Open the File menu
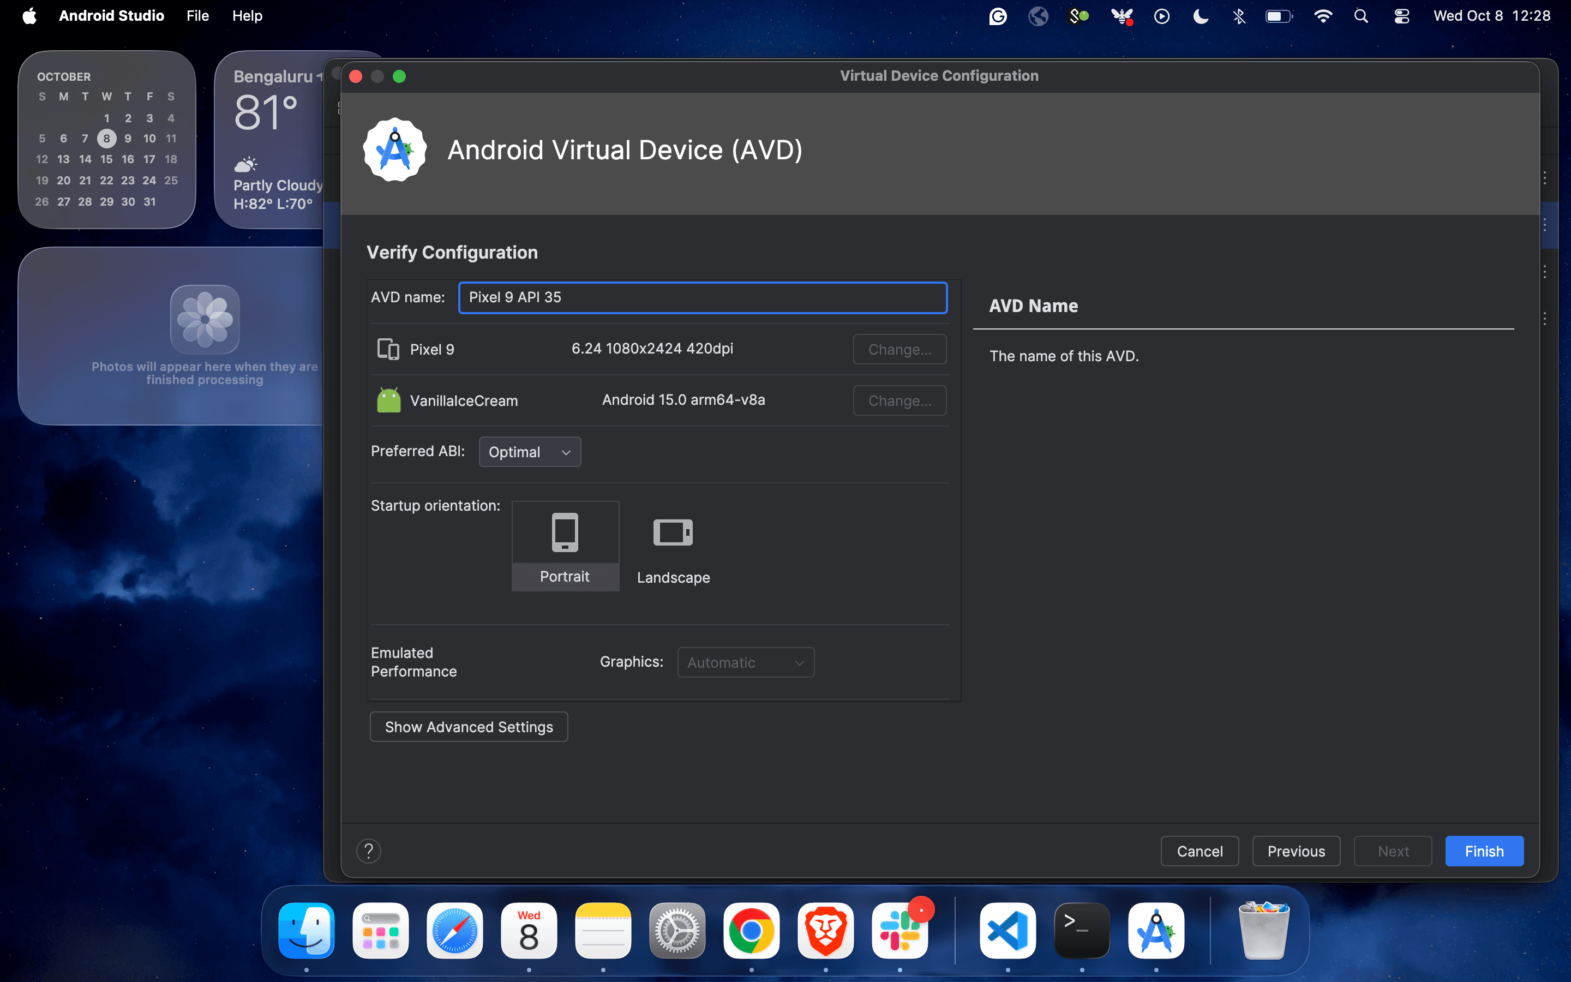Viewport: 1571px width, 982px height. (197, 16)
